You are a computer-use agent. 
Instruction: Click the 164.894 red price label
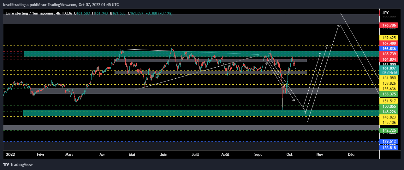coord(389,60)
